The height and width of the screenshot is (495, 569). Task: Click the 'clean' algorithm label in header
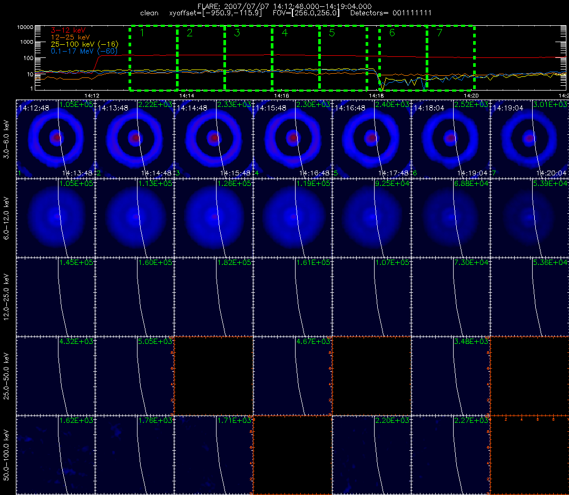[x=149, y=13]
